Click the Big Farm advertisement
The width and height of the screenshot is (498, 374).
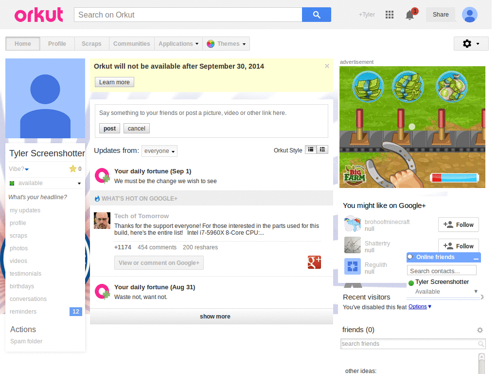pyautogui.click(x=412, y=127)
